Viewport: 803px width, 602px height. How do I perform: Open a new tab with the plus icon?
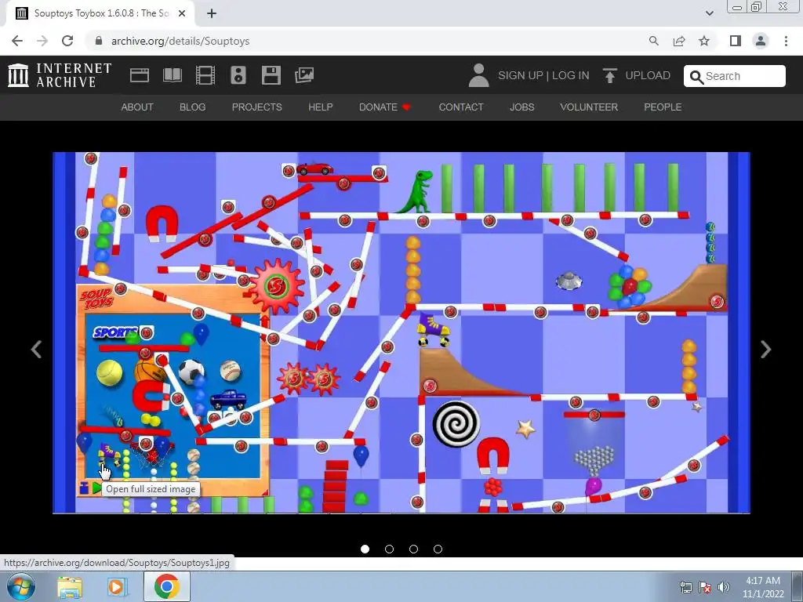click(212, 13)
